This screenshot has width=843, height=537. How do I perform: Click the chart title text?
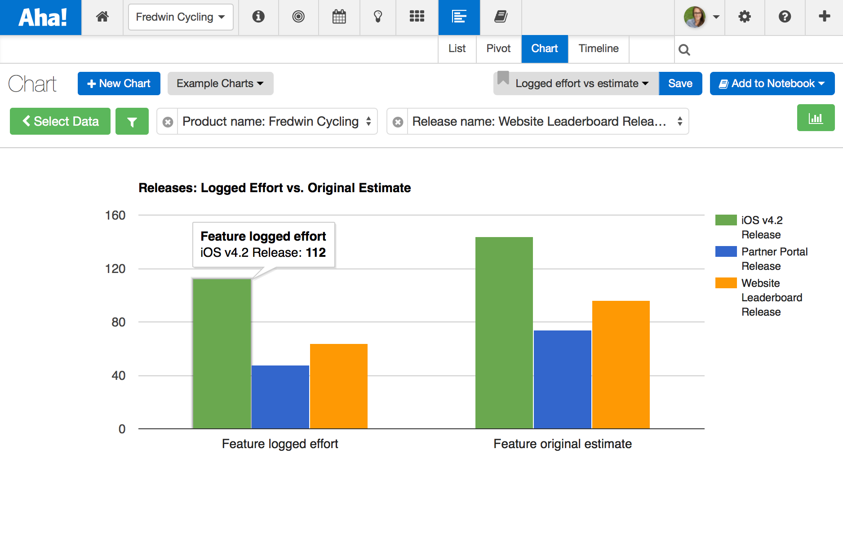[275, 188]
